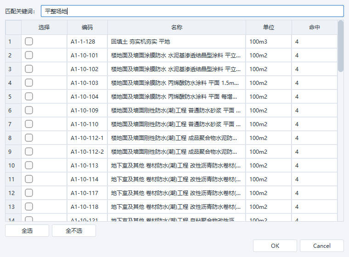Tick the checkbox for A1-10-113
Viewport: 349px width, 257px height.
click(29, 166)
